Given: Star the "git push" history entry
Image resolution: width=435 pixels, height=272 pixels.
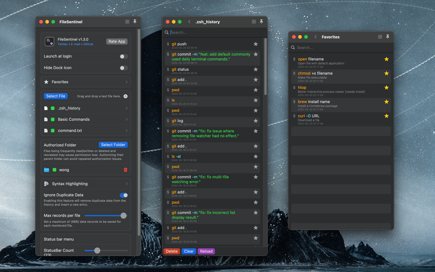Looking at the screenshot, I should [x=256, y=44].
